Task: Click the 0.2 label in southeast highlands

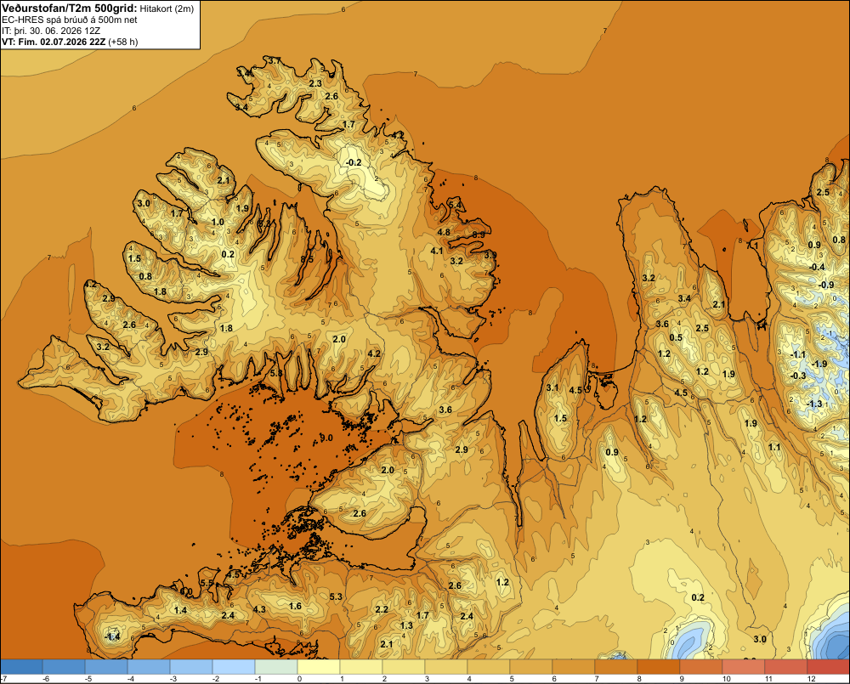Action: pyautogui.click(x=698, y=597)
